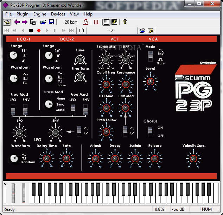Screen dimensions: 223x215
Task: Toggle the keyboard display icon
Action: click(106, 22)
